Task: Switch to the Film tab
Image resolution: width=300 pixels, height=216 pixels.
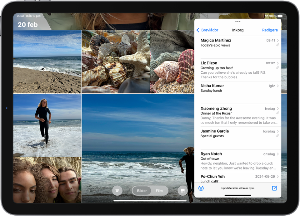Action: 159,191
